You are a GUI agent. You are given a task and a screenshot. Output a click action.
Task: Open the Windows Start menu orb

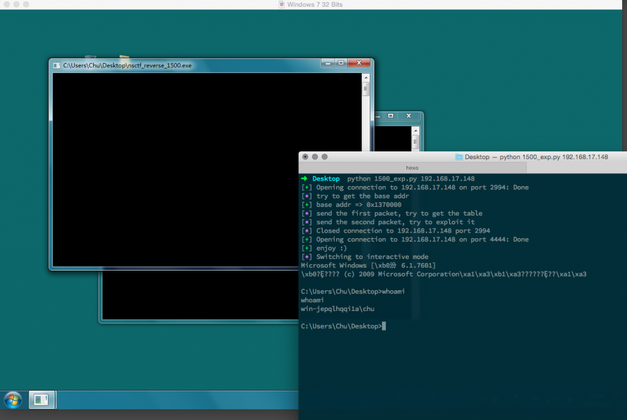point(13,400)
